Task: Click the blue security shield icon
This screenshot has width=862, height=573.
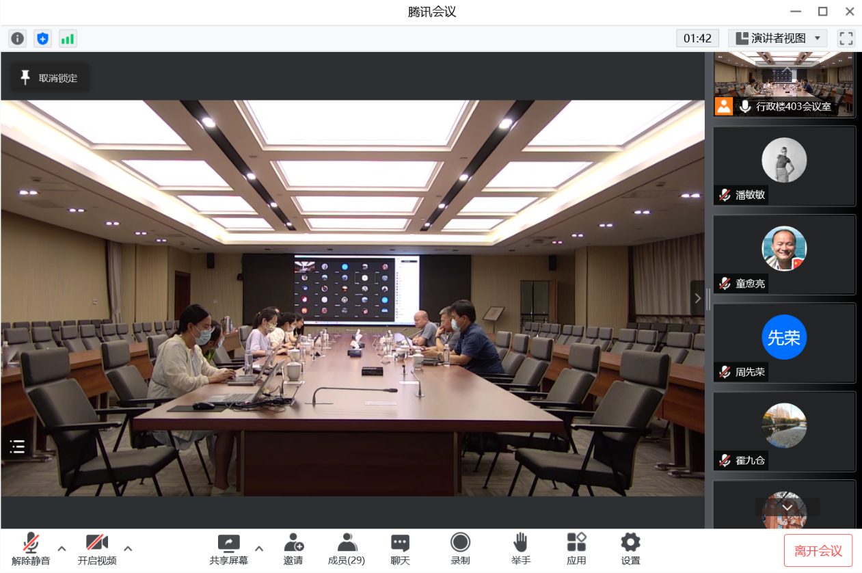Action: [x=43, y=38]
